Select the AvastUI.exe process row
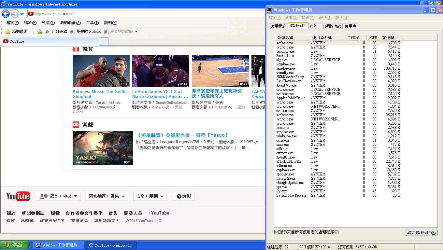The width and height of the screenshot is (443, 250). (338, 157)
